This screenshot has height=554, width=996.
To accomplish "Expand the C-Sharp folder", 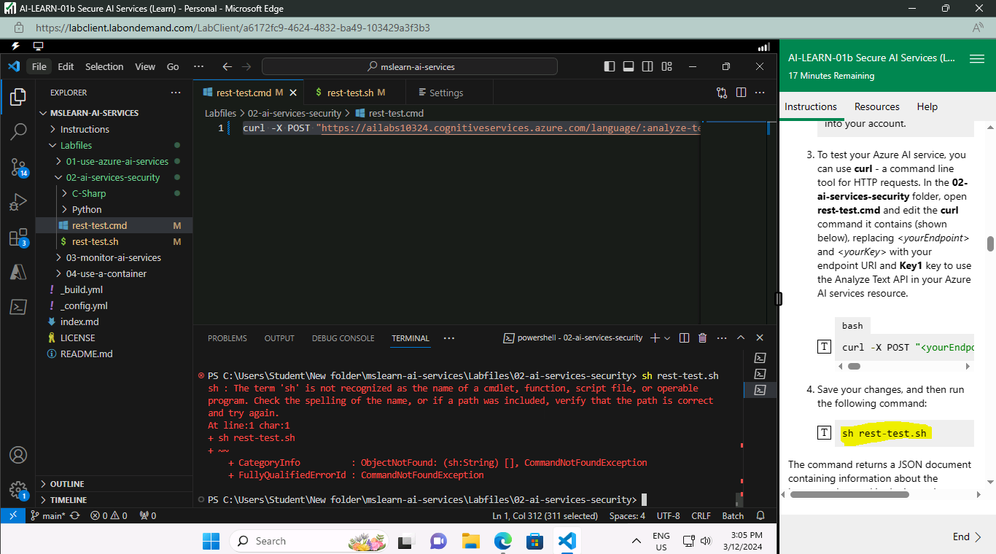I will [114, 193].
